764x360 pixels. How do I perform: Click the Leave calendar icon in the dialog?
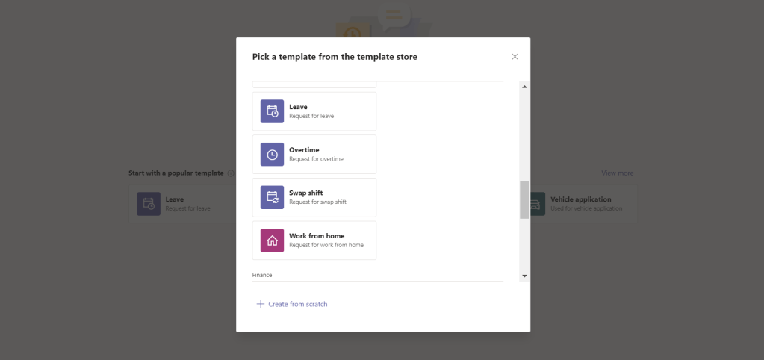(x=272, y=111)
